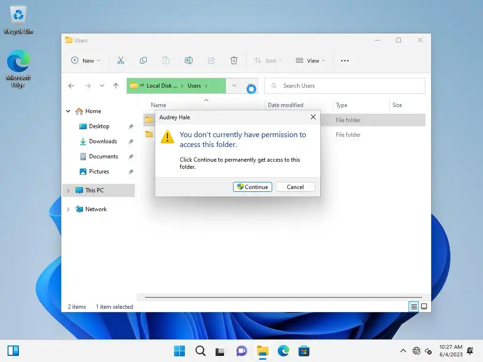Expand the This PC tree node
Screen dimensions: 483x362
point(68,190)
